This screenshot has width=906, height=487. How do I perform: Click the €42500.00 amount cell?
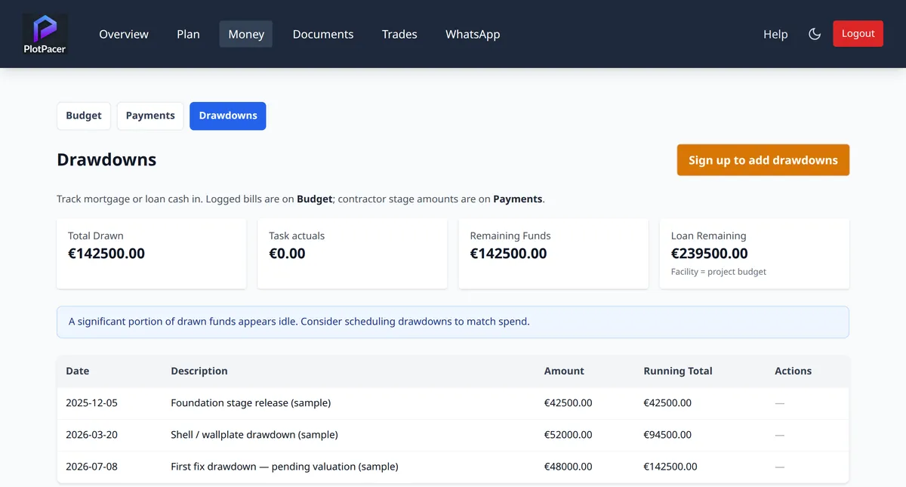tap(568, 403)
